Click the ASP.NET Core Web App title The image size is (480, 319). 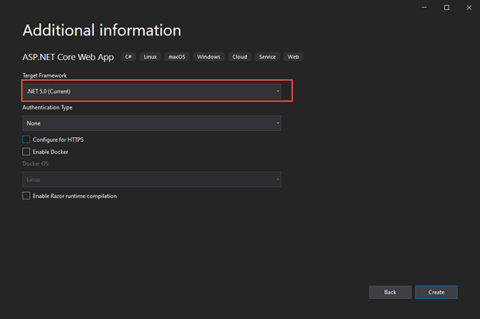pos(67,57)
